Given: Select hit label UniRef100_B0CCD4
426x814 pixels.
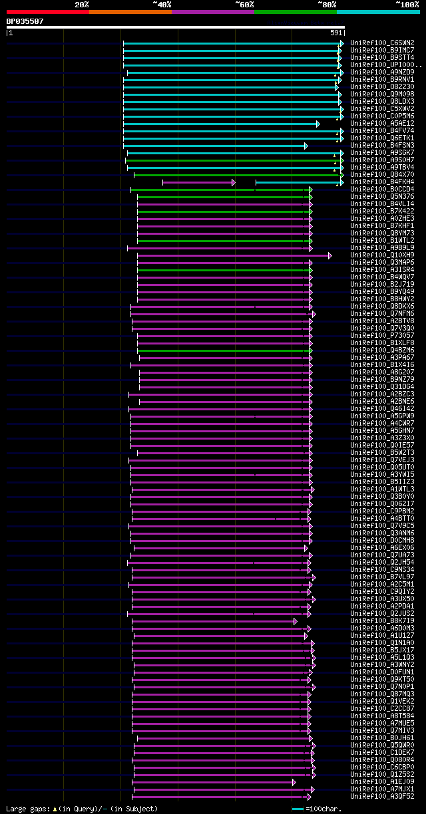Looking at the screenshot, I should (x=382, y=189).
